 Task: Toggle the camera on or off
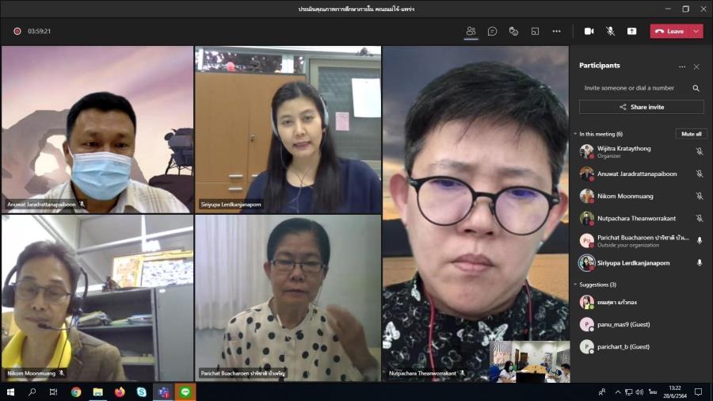pyautogui.click(x=589, y=31)
